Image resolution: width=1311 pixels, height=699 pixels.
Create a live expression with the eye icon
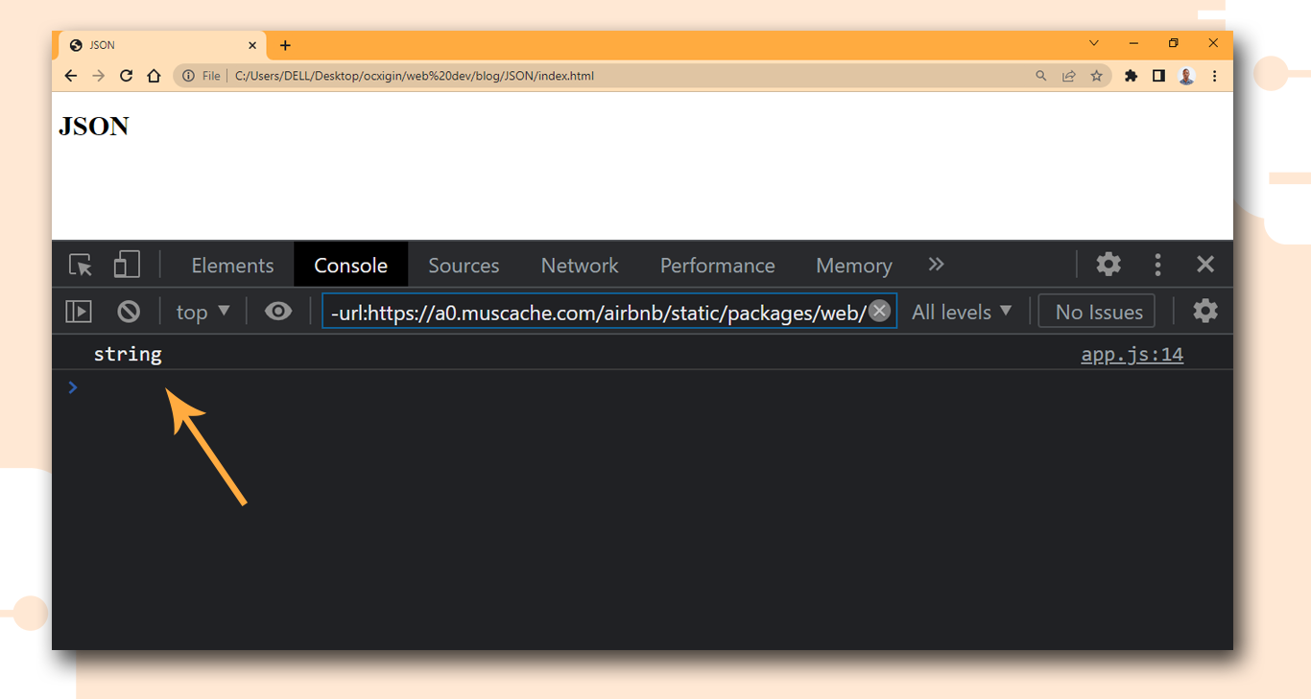(x=278, y=312)
